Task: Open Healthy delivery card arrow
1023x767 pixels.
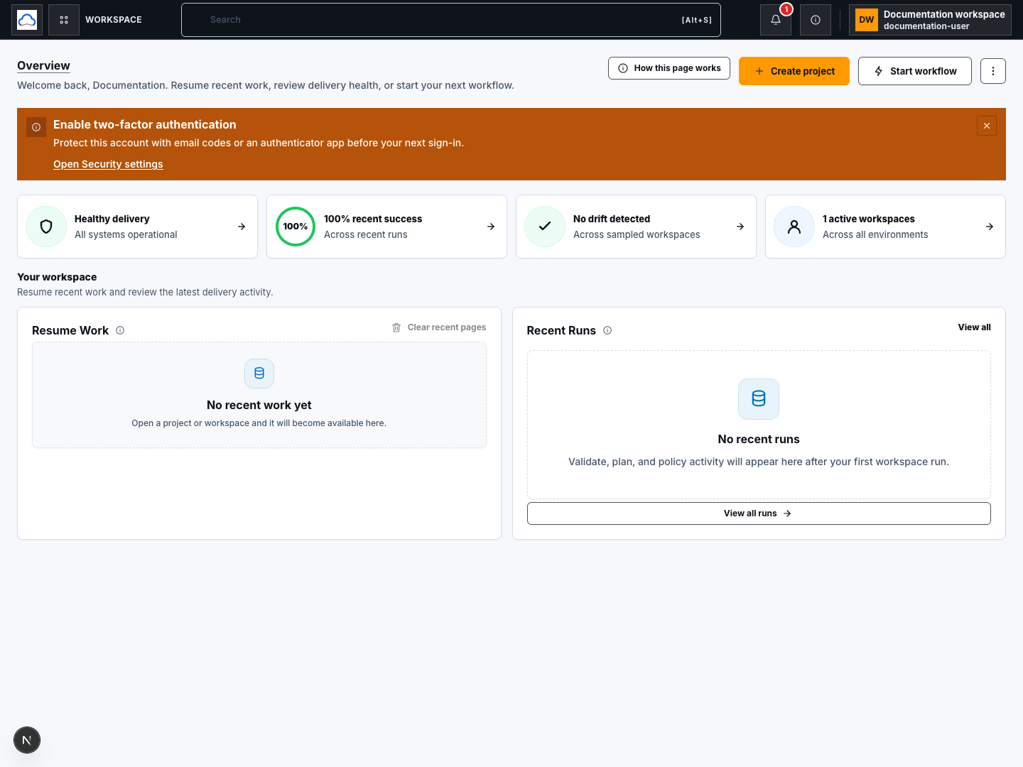Action: point(242,227)
